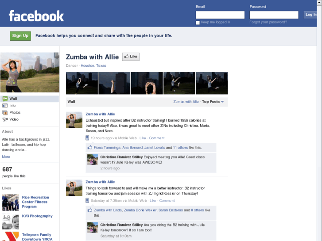
Task: Open the Zumba with Linda profile link
Action: point(108,210)
